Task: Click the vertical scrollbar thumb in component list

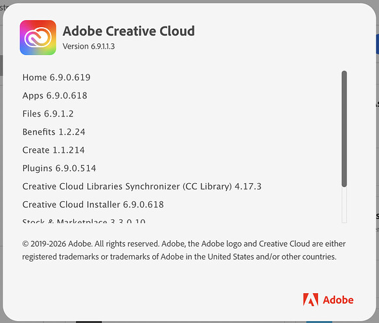Action: pyautogui.click(x=344, y=129)
